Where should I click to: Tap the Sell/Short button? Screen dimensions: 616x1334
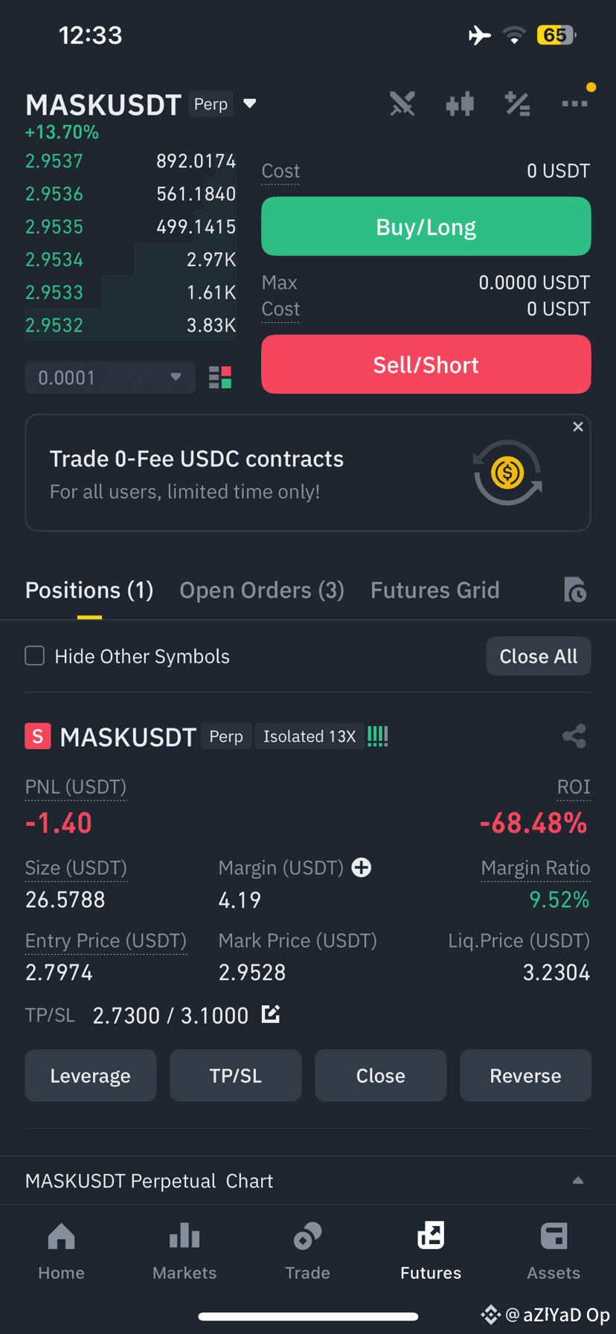[426, 365]
